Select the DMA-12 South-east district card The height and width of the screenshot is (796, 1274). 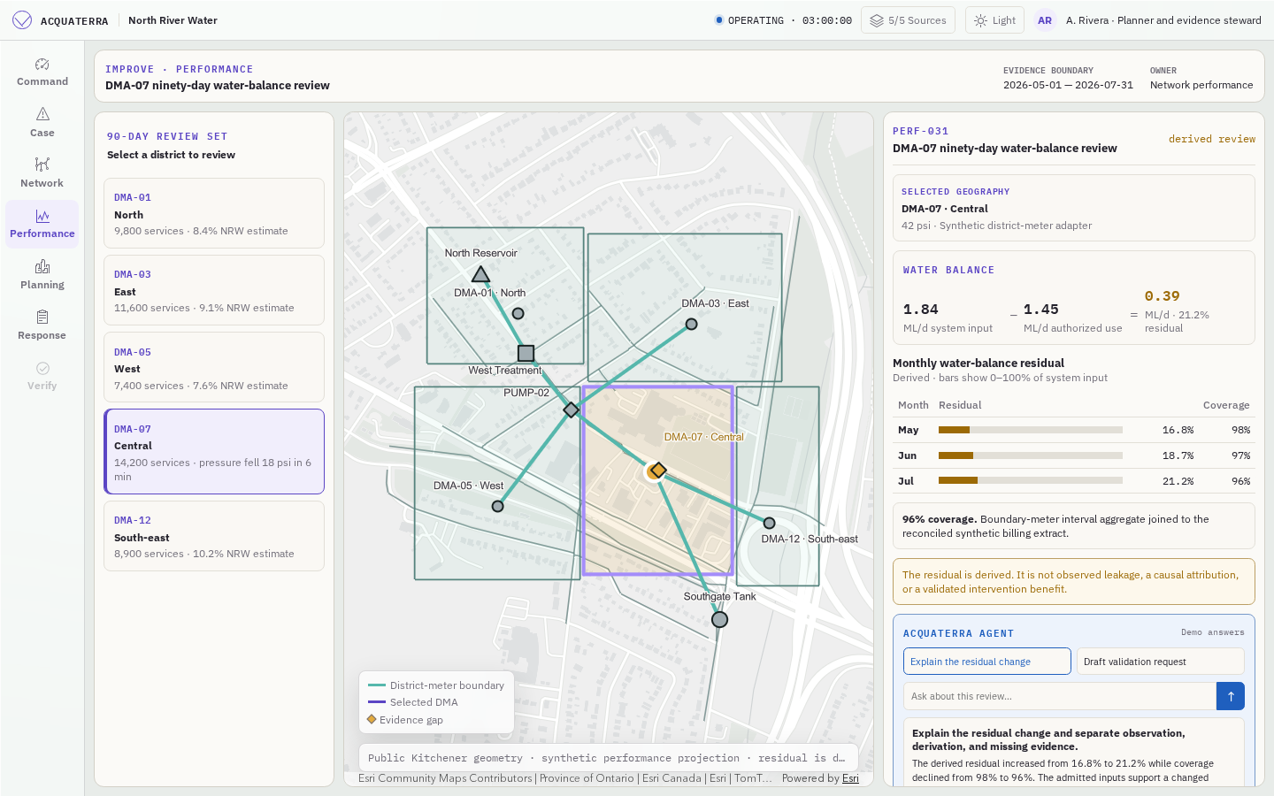214,536
